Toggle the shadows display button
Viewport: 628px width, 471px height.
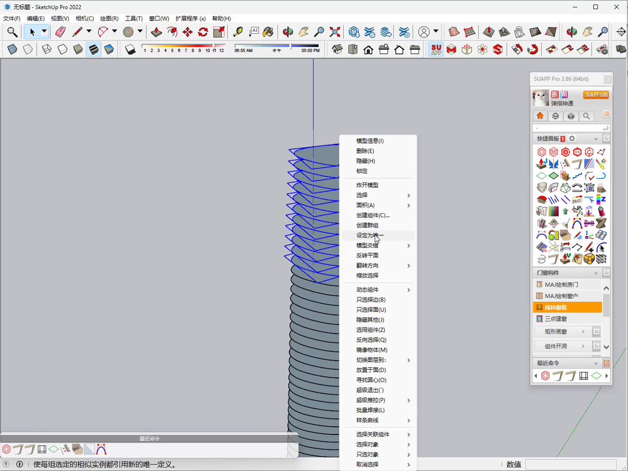tap(130, 49)
